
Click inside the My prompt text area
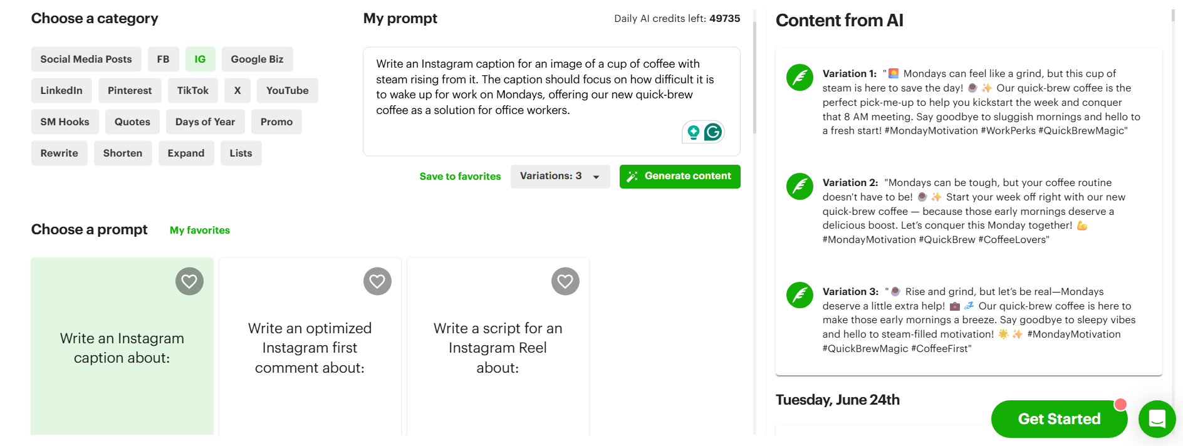pyautogui.click(x=551, y=101)
